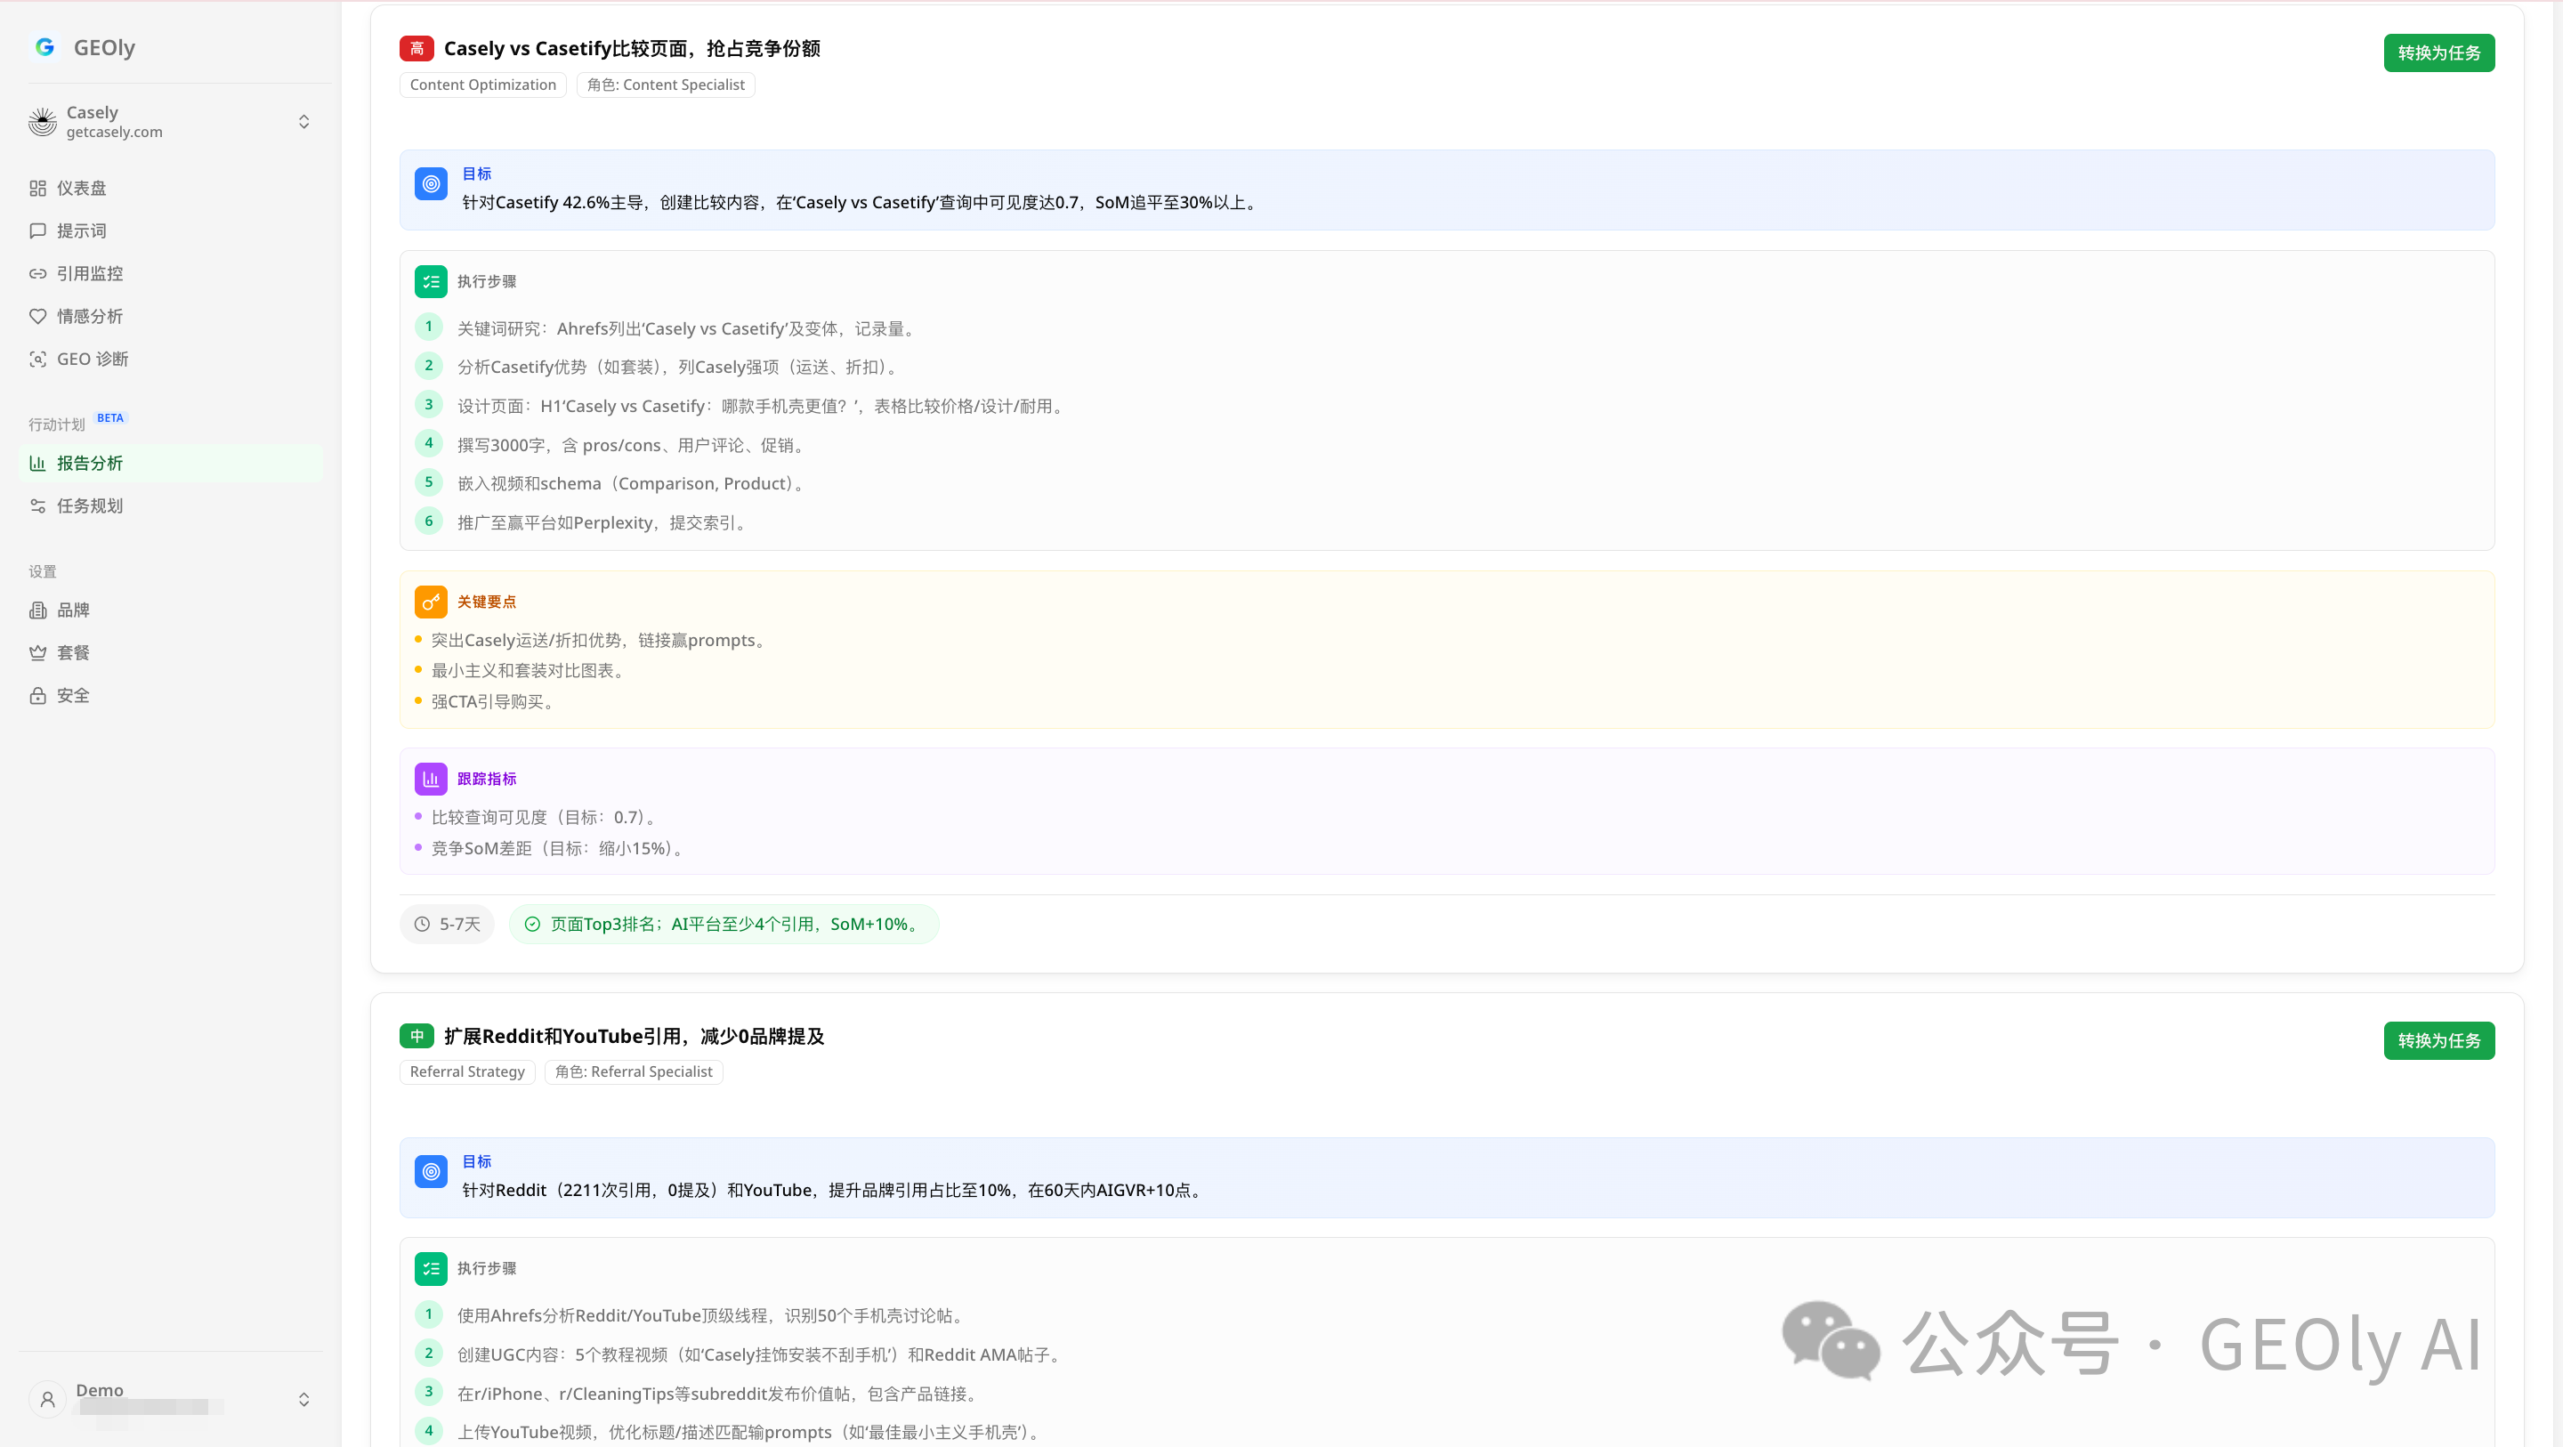Image resolution: width=2563 pixels, height=1447 pixels.
Task: Click step '分析Casetify优势（如套装）'
Action: pyautogui.click(x=680, y=368)
